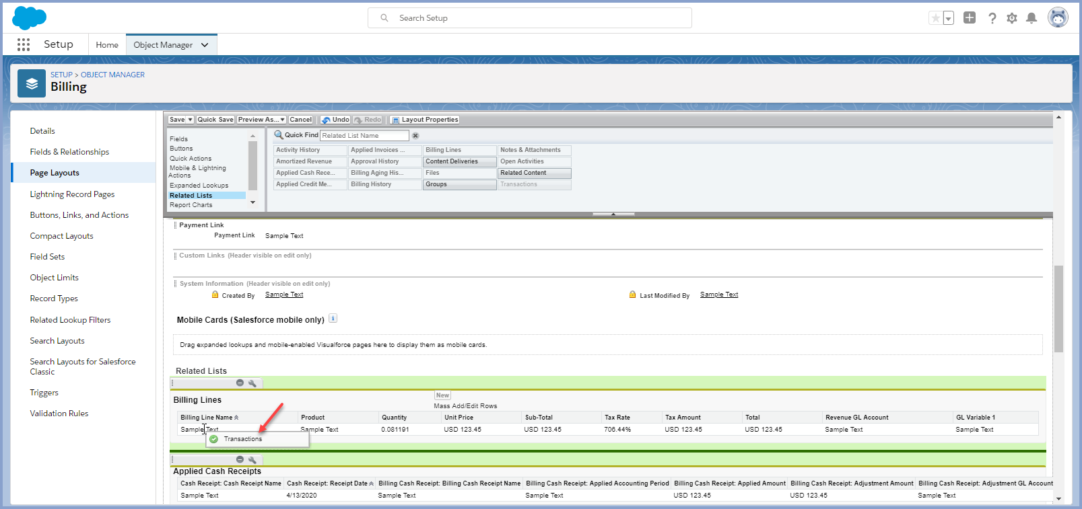Viewport: 1082px width, 509px height.
Task: Click the Quick Save button
Action: (215, 120)
